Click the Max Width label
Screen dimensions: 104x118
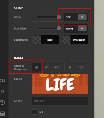(x=20, y=29)
